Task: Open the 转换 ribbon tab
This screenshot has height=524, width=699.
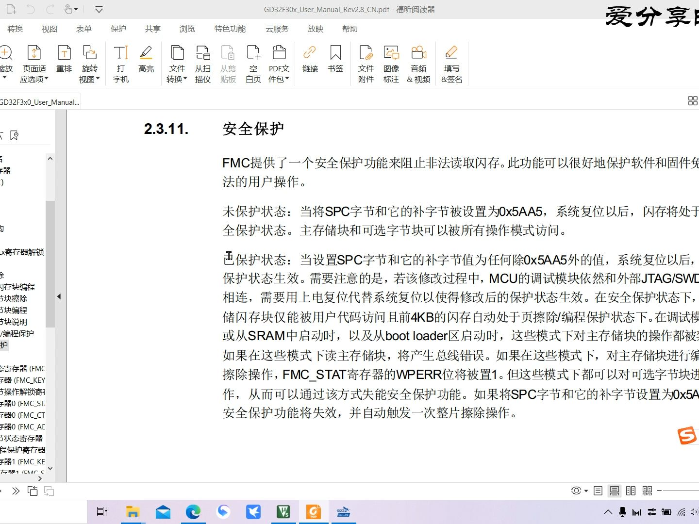Action: (15, 29)
